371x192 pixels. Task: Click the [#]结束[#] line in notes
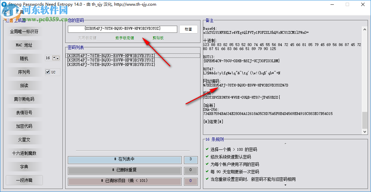213,122
